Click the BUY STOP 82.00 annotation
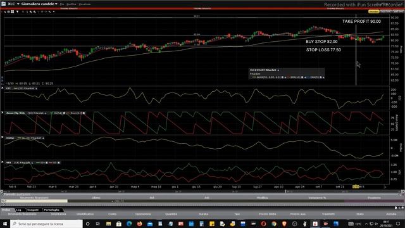405x228 pixels. coord(321,41)
